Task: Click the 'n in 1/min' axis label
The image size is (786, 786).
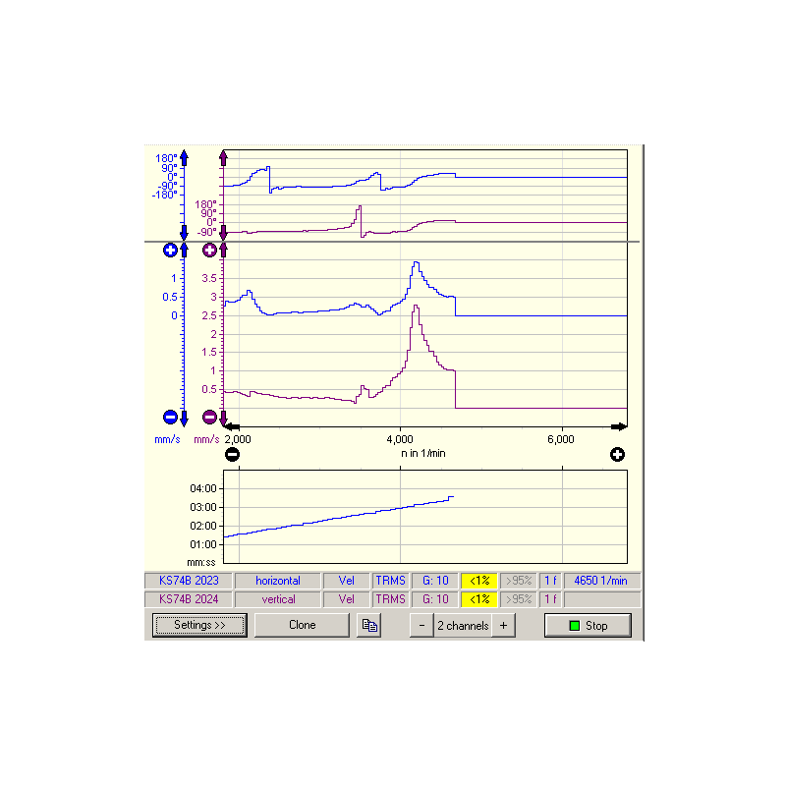Action: coord(423,453)
